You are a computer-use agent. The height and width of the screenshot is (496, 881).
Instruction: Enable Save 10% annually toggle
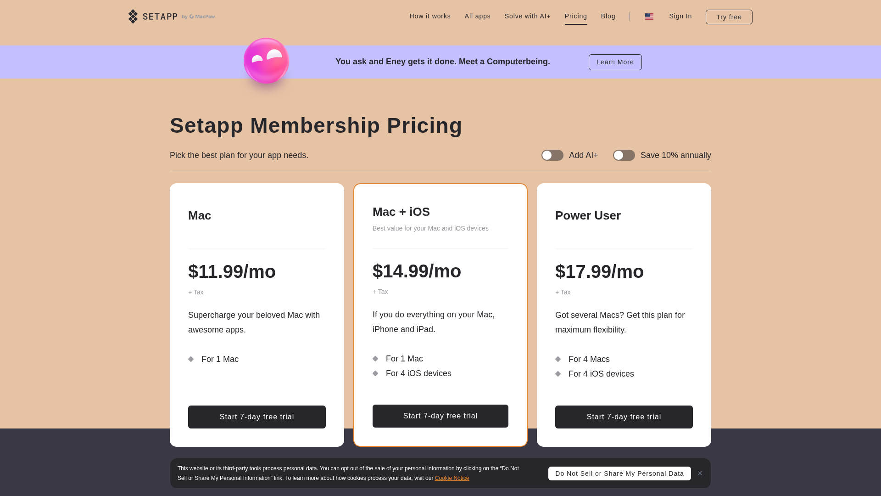pos(624,155)
